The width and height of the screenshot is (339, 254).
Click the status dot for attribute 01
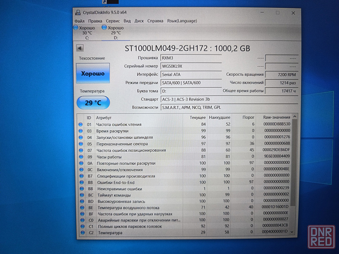pos(81,124)
